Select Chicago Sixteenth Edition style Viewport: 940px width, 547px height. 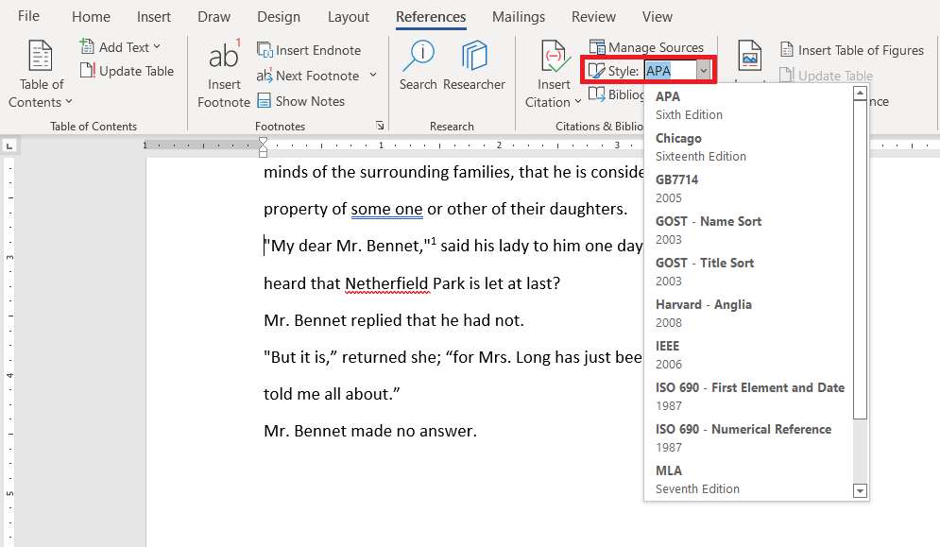click(x=748, y=147)
